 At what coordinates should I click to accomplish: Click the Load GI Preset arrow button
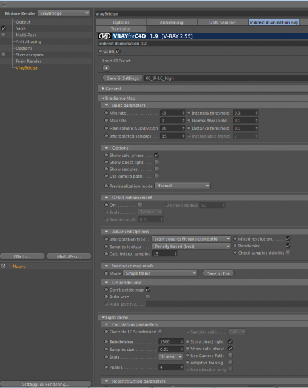[x=106, y=68]
